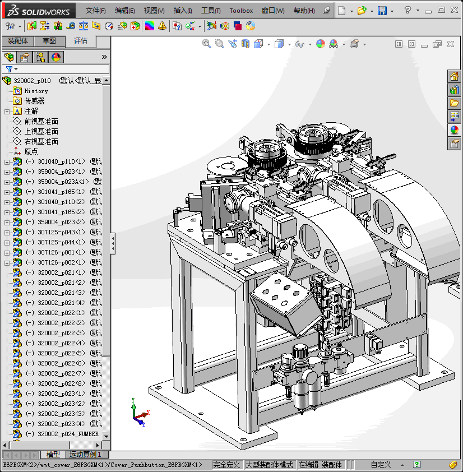Open the DisplayManager color sphere tab
Screen dimensions: 463x472
click(56, 57)
